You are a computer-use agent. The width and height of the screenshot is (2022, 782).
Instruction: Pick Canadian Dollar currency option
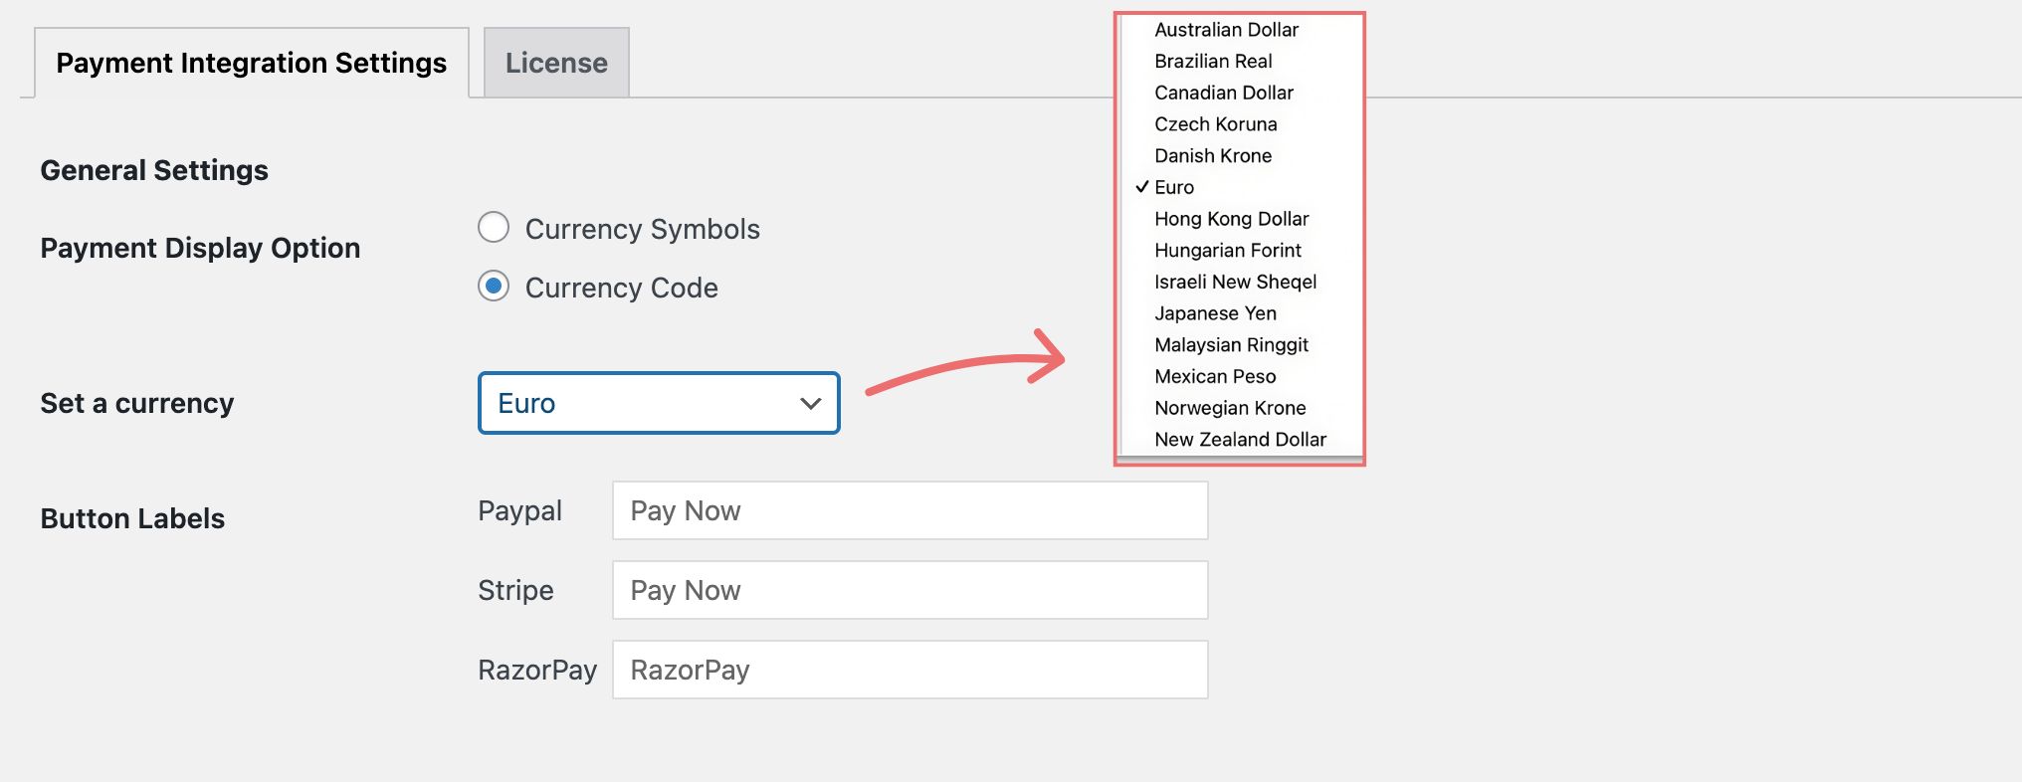pyautogui.click(x=1224, y=93)
